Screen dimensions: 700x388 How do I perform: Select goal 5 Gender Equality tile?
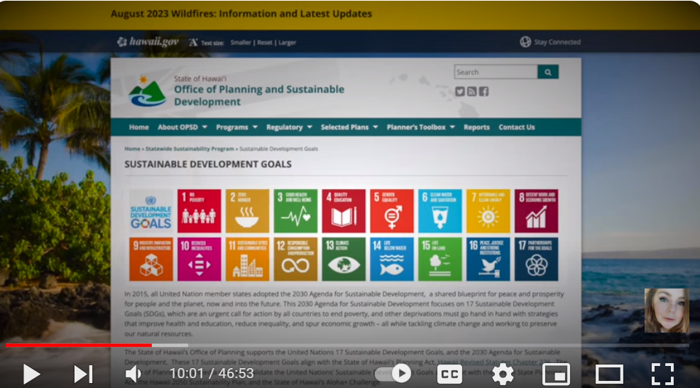392,211
